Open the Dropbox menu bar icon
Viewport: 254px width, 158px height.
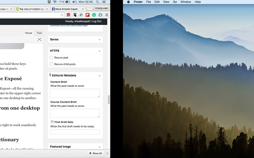tap(49, 2)
